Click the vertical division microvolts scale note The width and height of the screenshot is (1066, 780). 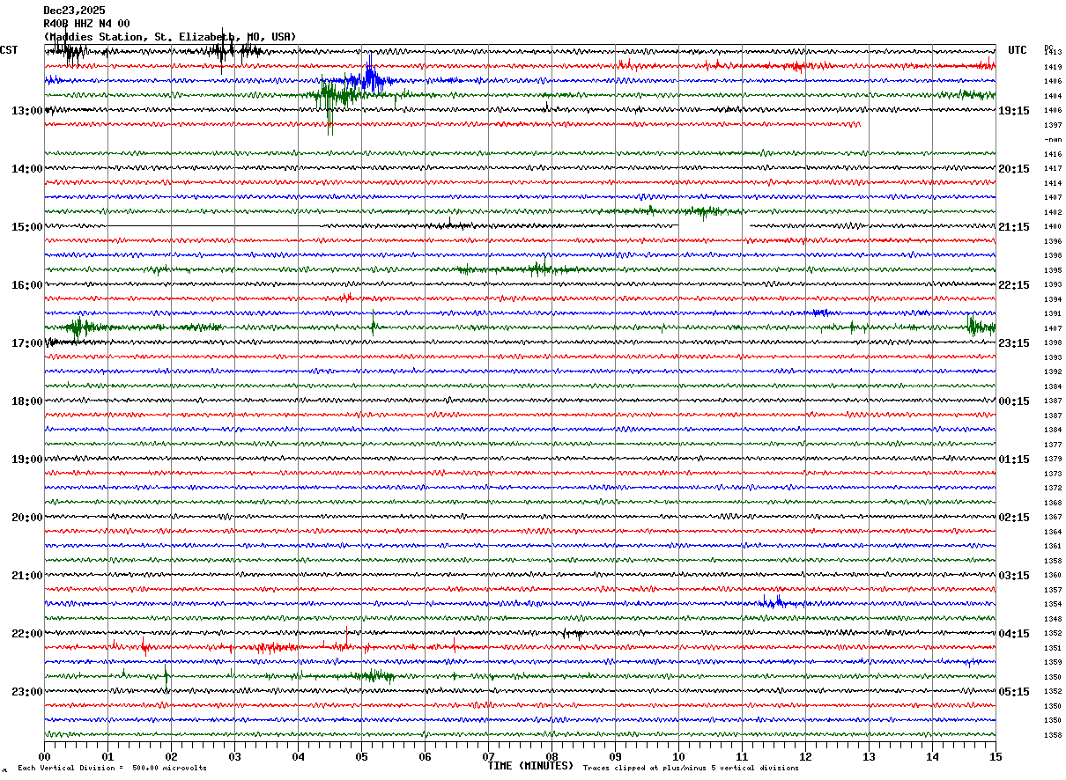[112, 769]
